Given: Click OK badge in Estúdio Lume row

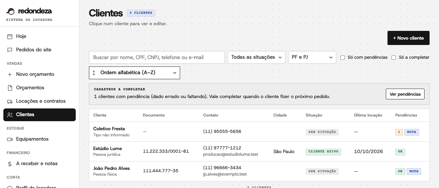Looking at the screenshot, I should 400,152.
